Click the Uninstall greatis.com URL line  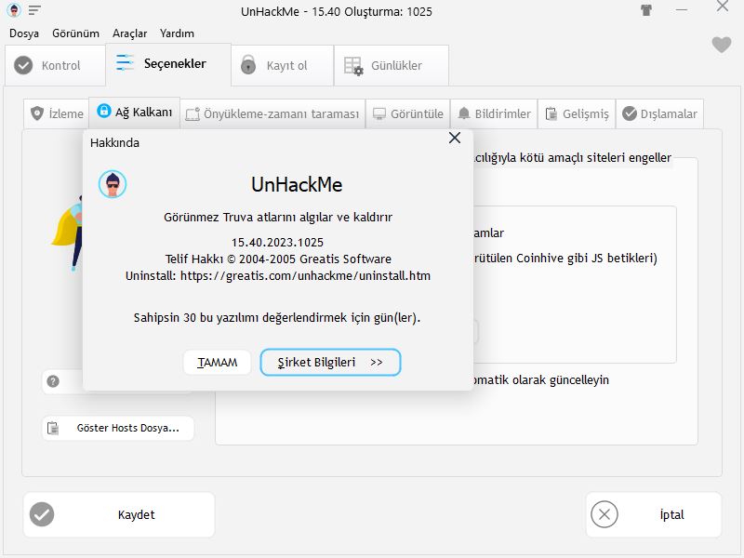pyautogui.click(x=278, y=275)
